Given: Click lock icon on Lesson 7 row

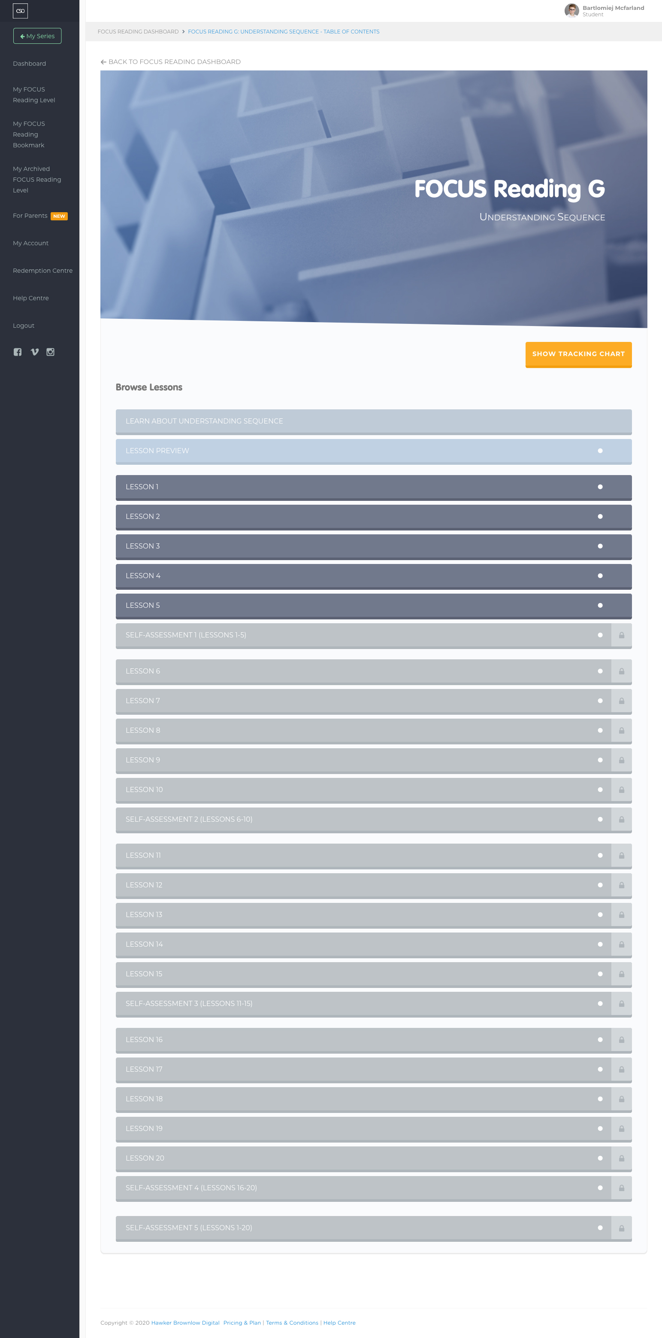Looking at the screenshot, I should click(621, 701).
